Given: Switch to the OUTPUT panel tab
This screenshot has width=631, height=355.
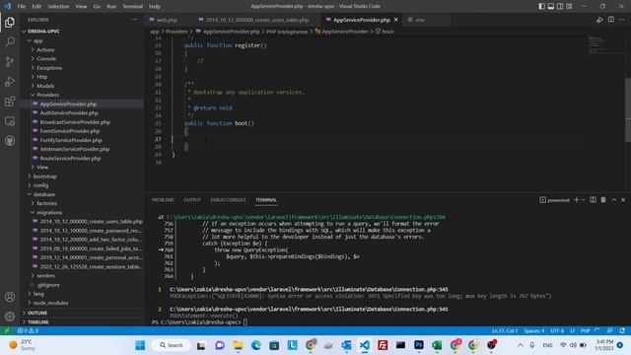Looking at the screenshot, I should click(x=192, y=199).
